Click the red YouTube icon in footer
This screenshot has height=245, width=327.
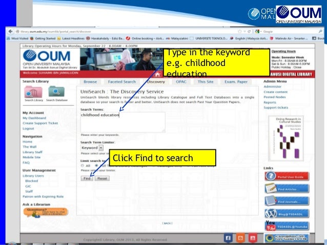(x=253, y=238)
